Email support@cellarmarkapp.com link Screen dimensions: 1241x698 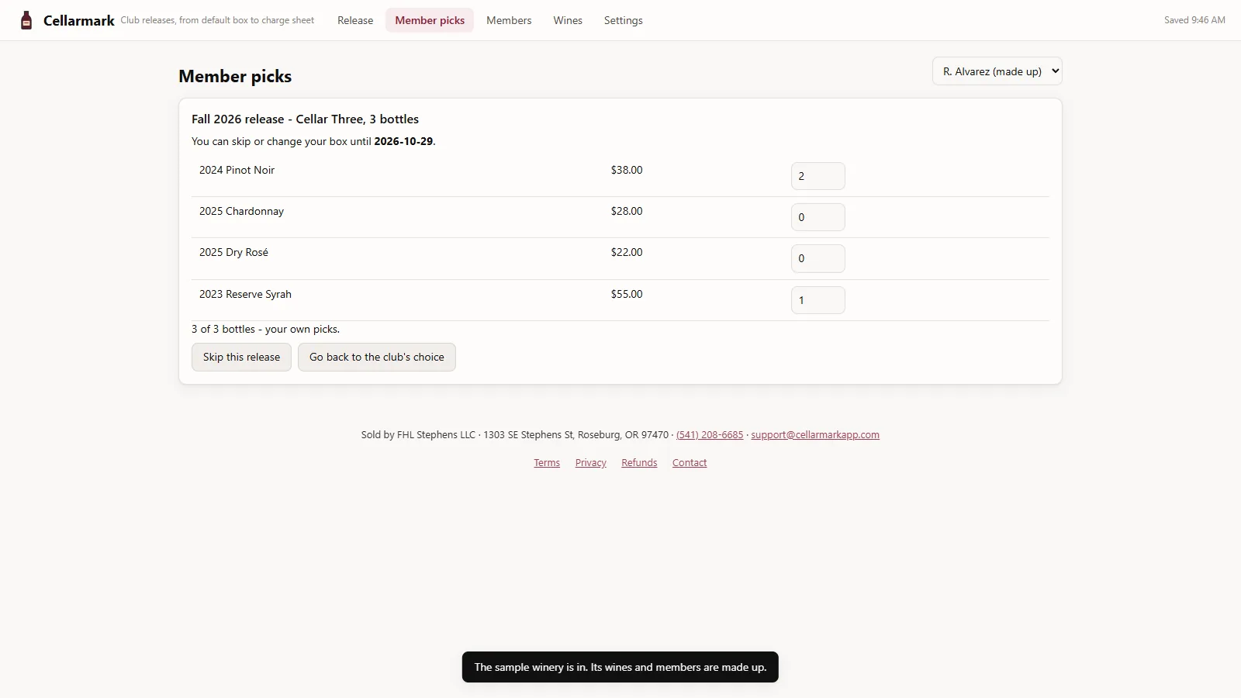[x=815, y=435]
